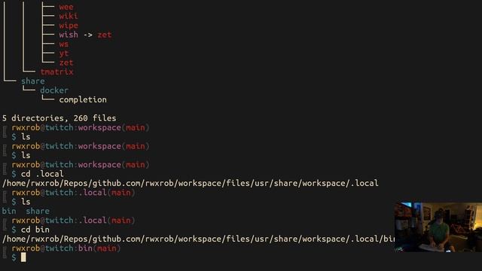The height and width of the screenshot is (271, 482).
Task: Click '5 directories, 260 files' summary line
Action: coord(59,118)
